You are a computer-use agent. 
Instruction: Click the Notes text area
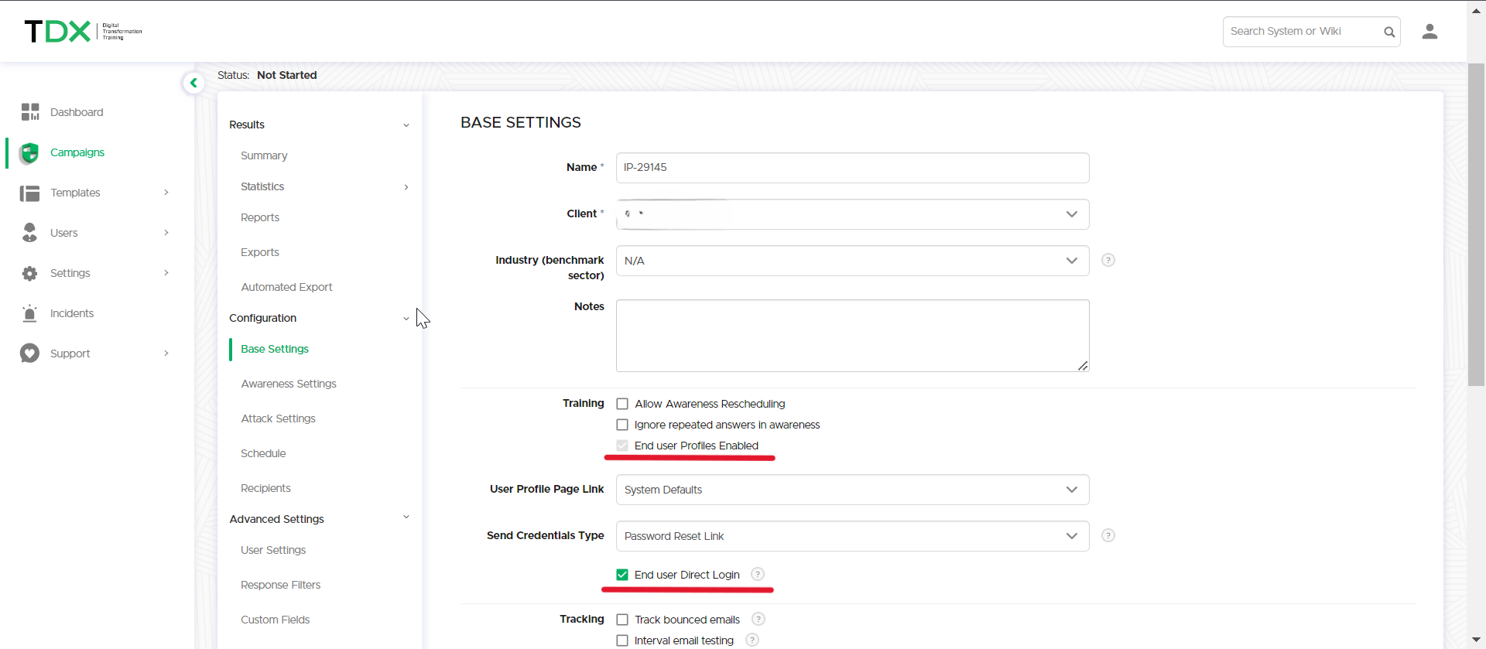852,336
